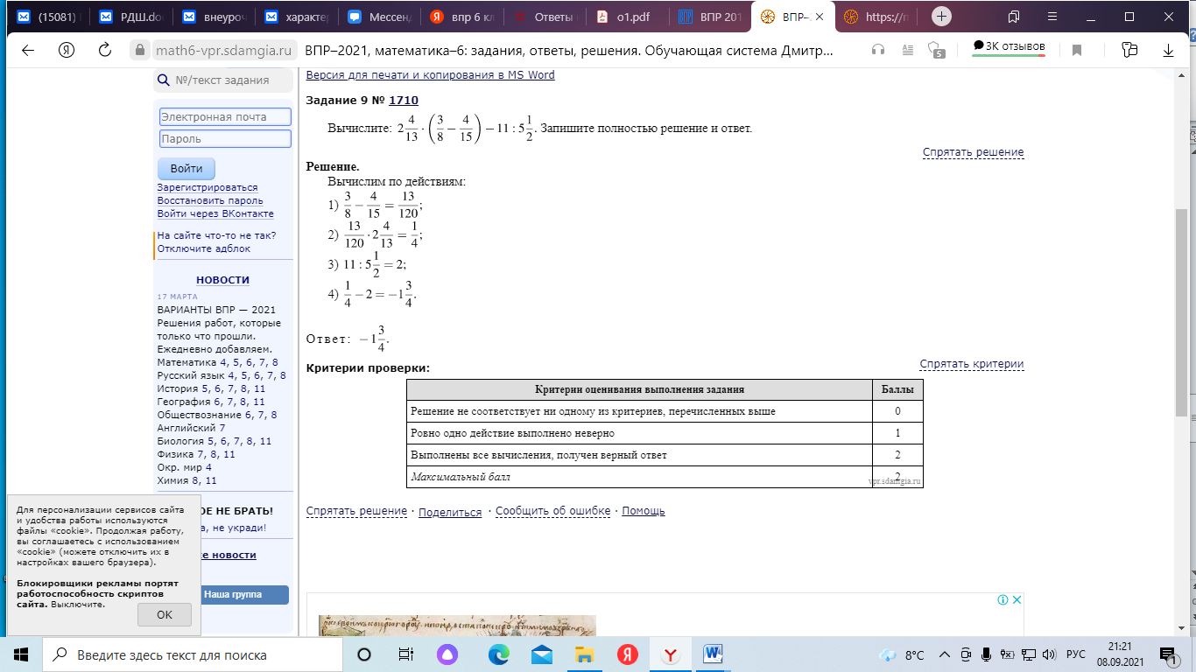The image size is (1196, 672).
Task: Open the '3К отзывов' reviews button
Action: tap(1009, 46)
